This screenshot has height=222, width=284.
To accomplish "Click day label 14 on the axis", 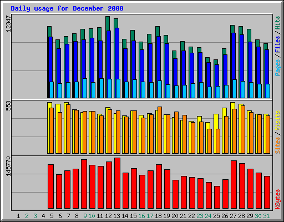I will click(125, 216).
